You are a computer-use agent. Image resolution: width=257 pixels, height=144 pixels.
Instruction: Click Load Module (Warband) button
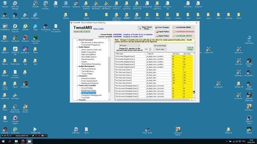183,32
